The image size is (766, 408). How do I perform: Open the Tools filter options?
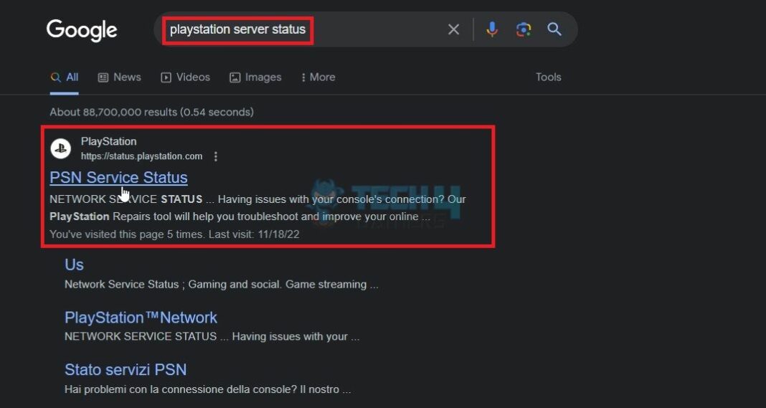coord(548,77)
